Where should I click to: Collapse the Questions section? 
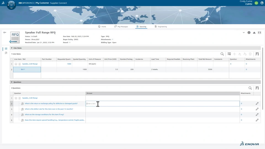point(12,82)
